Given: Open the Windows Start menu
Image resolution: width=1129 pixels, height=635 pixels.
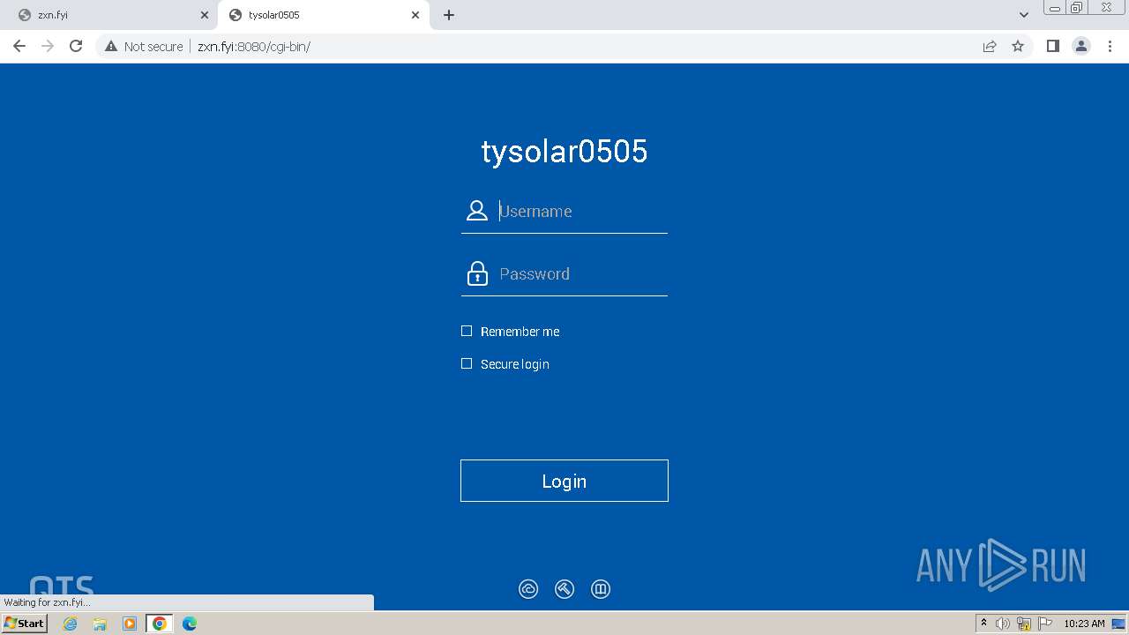Looking at the screenshot, I should (25, 623).
